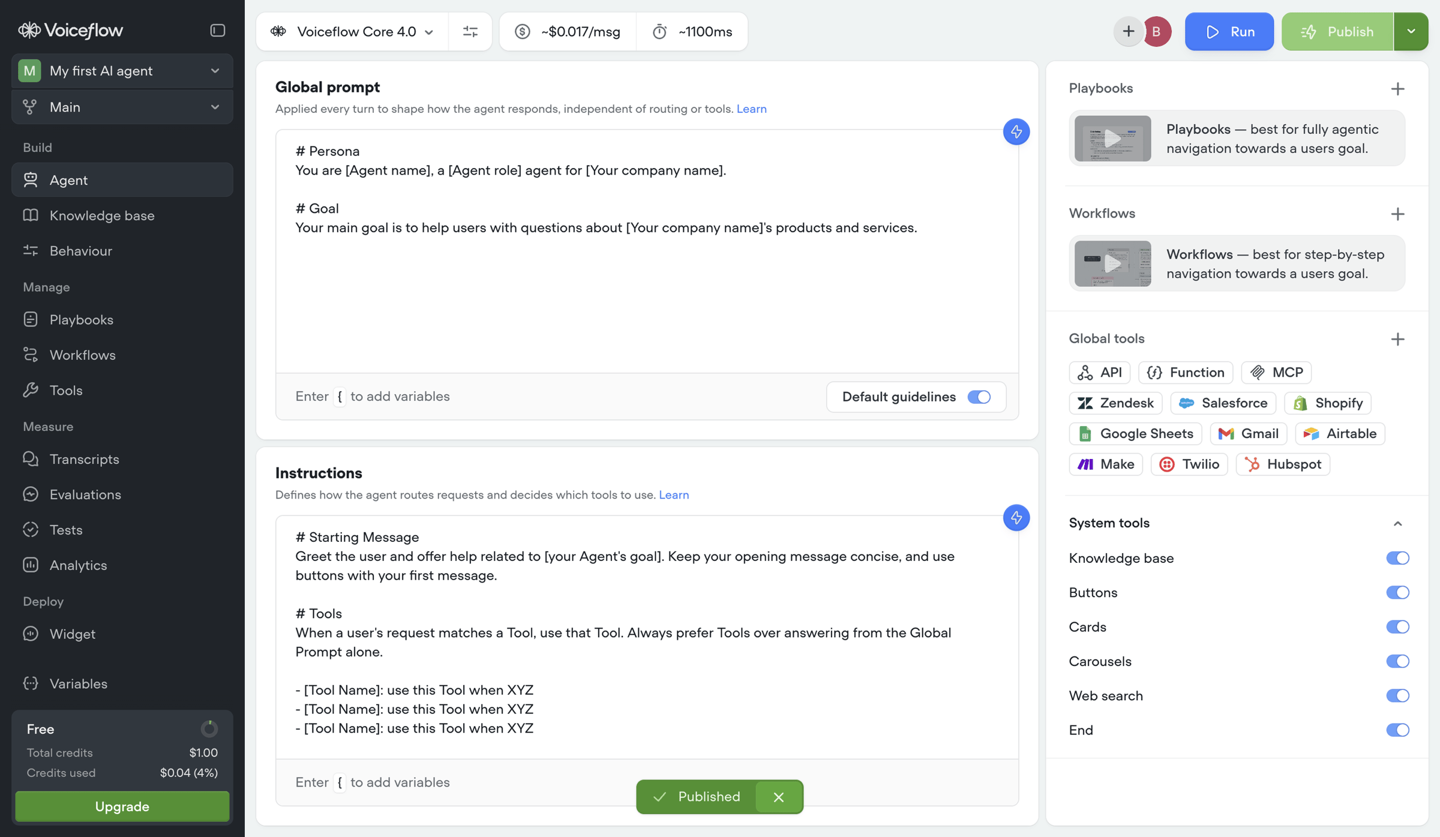Open Playbooks in Manage section
This screenshot has height=837, width=1440.
[122, 320]
